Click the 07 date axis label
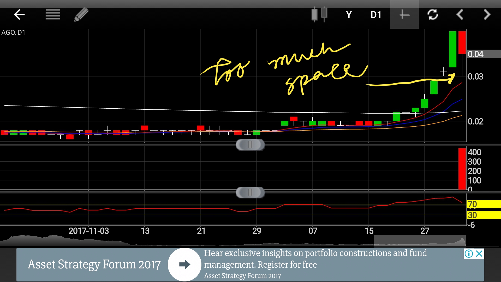501x282 pixels. point(313,231)
